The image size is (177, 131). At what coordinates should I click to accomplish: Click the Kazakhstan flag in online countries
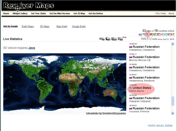pyautogui.click(x=165, y=34)
